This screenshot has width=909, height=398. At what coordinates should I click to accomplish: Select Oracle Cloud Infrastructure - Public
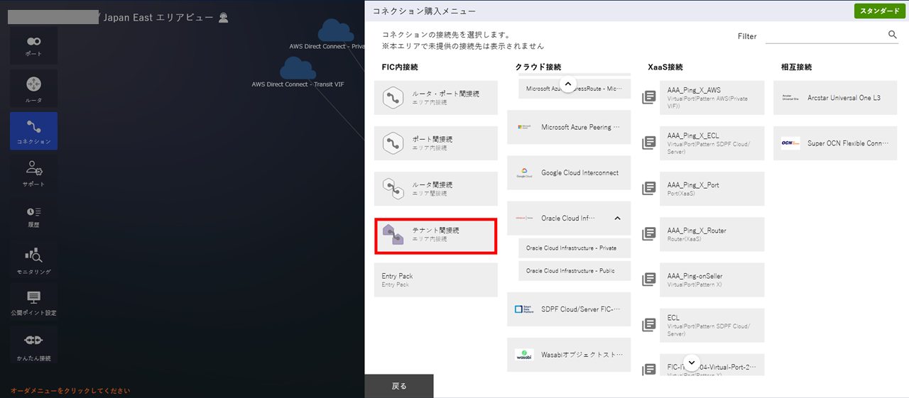[575, 271]
